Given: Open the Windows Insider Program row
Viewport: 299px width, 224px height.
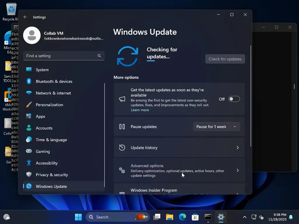Looking at the screenshot, I should 179,189.
